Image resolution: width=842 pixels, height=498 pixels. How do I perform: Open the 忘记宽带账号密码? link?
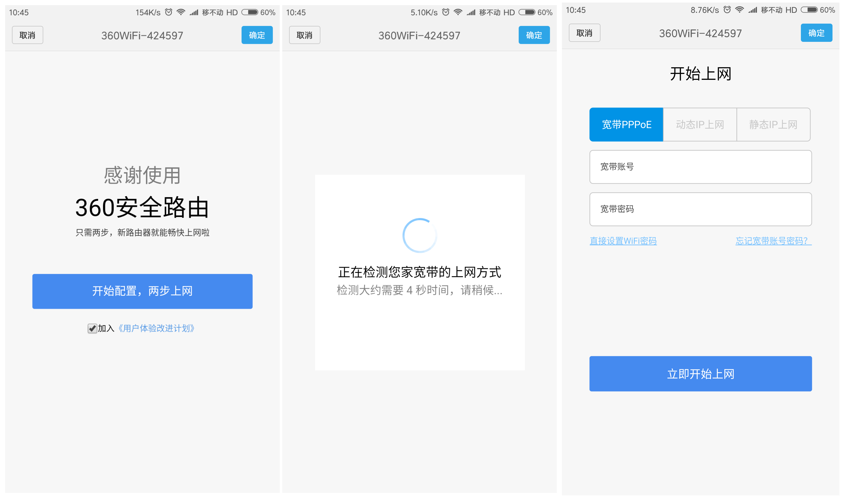pyautogui.click(x=774, y=241)
